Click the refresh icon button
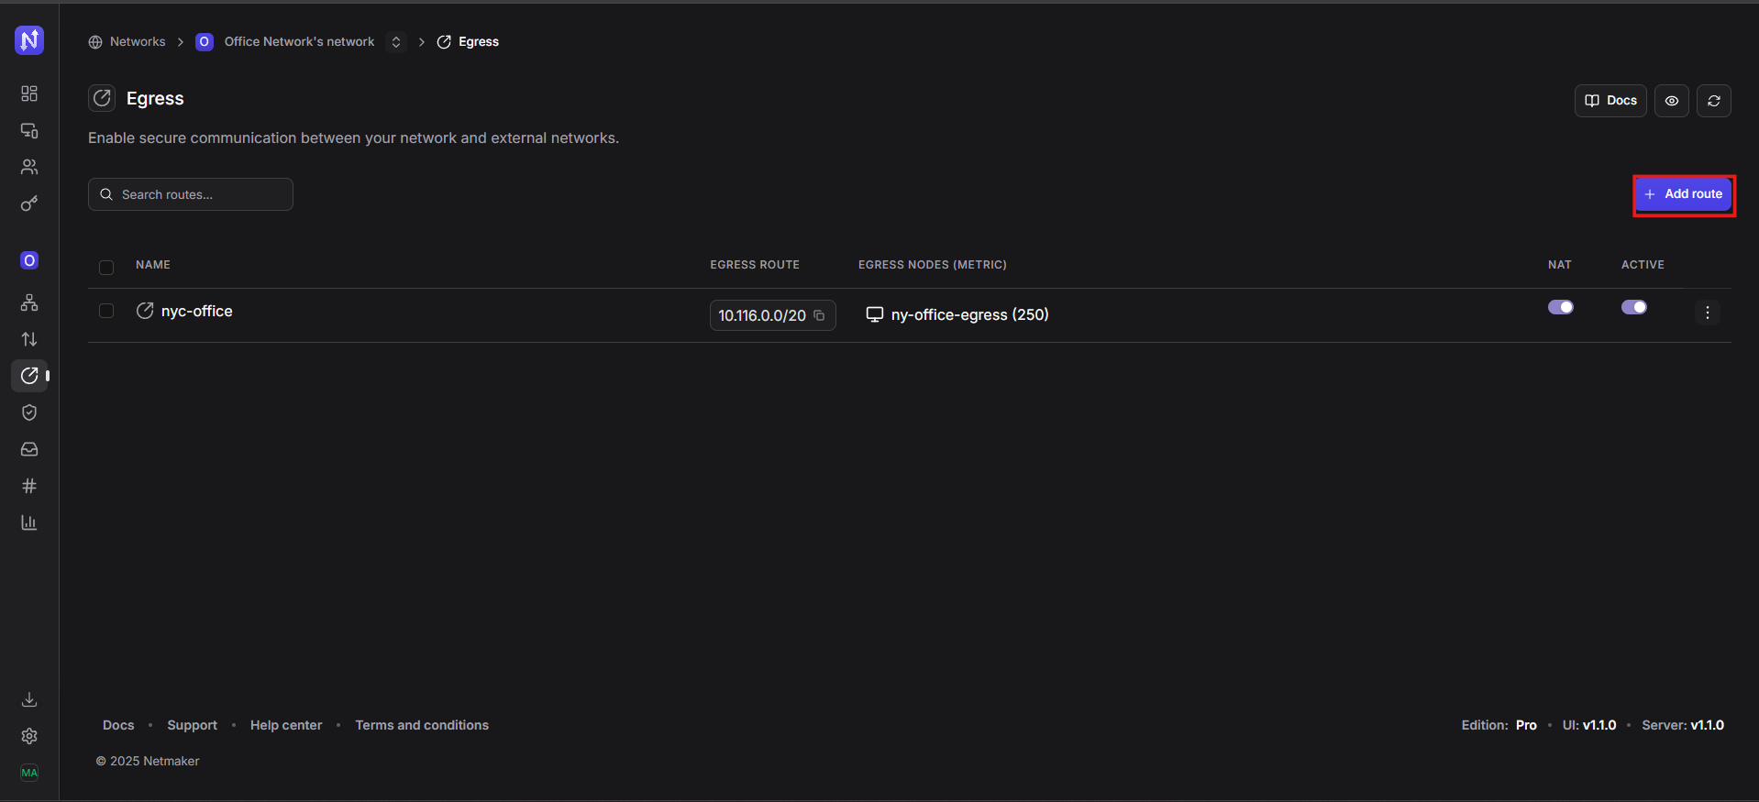The image size is (1759, 802). click(1713, 101)
